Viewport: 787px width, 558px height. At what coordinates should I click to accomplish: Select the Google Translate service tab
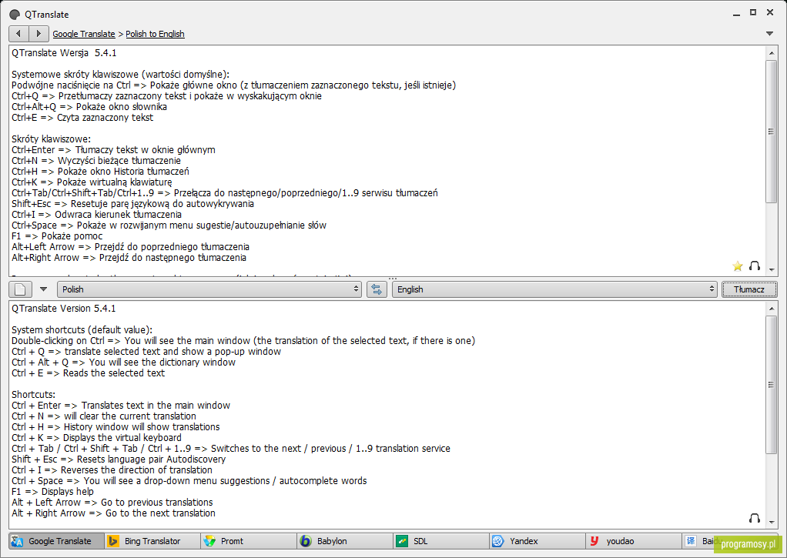point(57,541)
